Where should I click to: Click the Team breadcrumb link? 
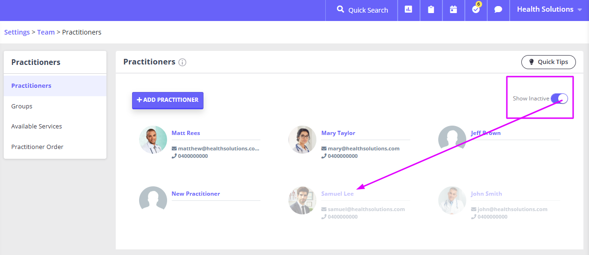tap(46, 32)
